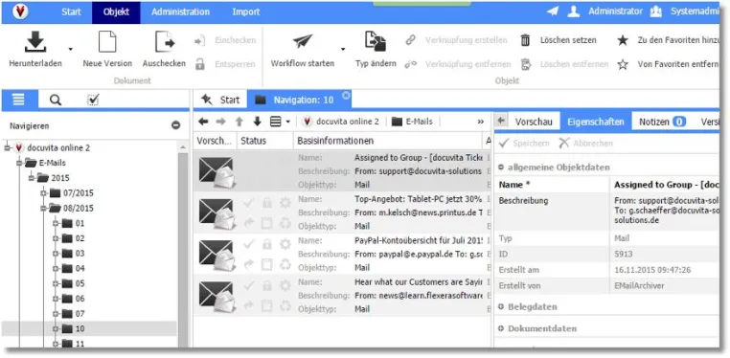Open the Import ribbon tab

coord(246,12)
